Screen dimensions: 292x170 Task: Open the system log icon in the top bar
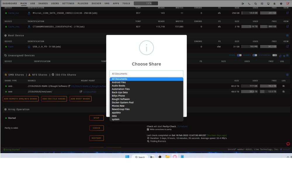[275, 3]
